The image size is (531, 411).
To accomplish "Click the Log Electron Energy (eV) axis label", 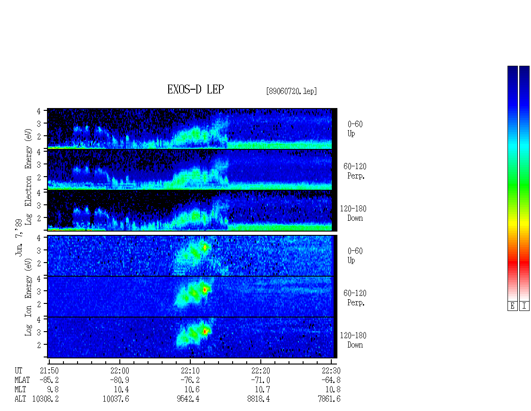I will [28, 177].
